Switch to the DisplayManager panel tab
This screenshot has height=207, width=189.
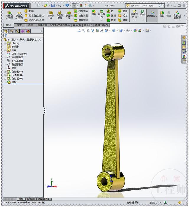pyautogui.click(x=28, y=31)
